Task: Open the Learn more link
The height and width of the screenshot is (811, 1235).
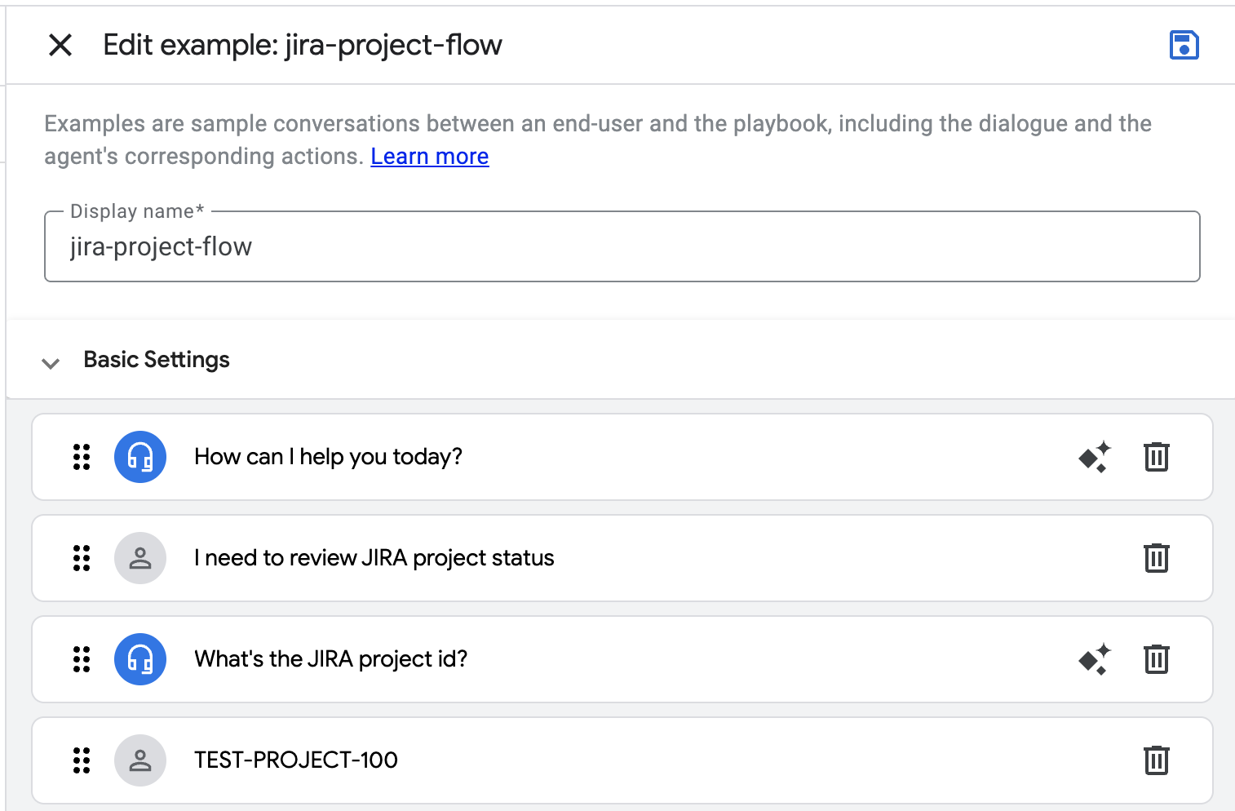Action: coord(429,156)
